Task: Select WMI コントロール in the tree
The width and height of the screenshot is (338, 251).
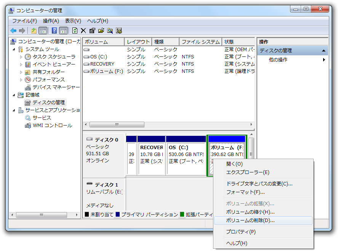Action: (52, 125)
